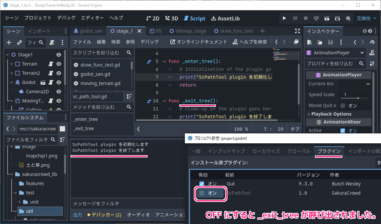Viewport: 381px width, 224px height.
Task: Toggle the Movie Quit on Finish checkbox
Action: 343,105
